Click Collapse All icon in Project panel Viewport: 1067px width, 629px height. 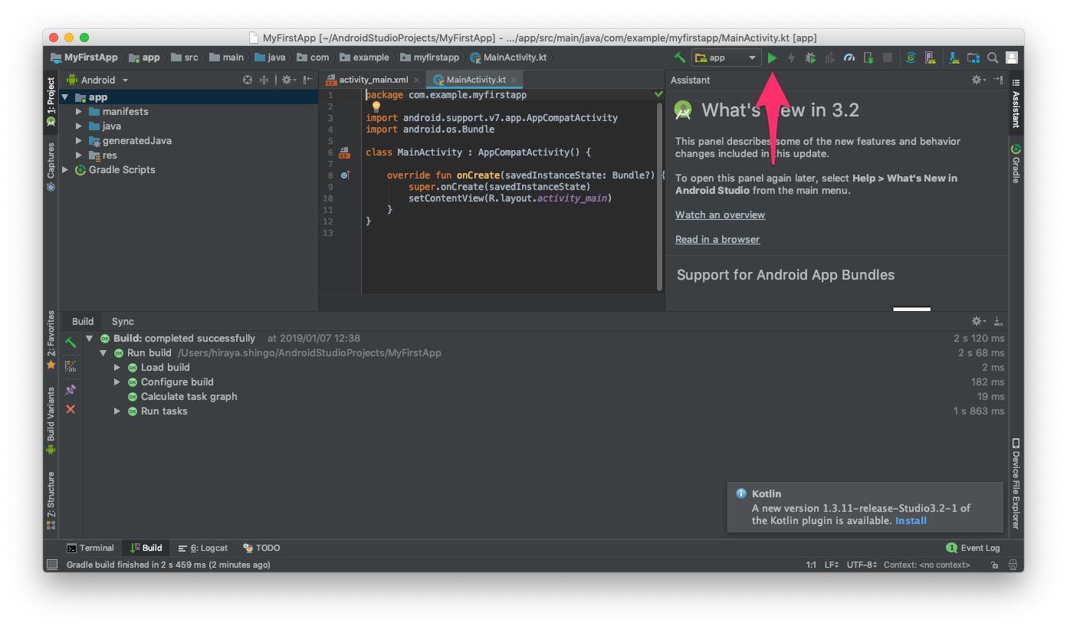(264, 80)
